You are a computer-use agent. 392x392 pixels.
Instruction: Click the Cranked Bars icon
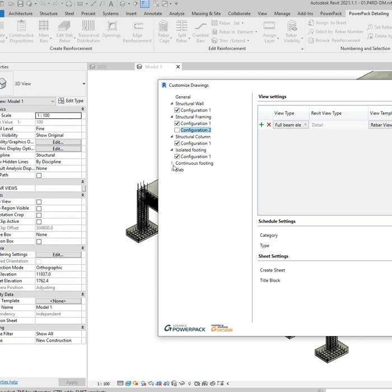[200, 26]
